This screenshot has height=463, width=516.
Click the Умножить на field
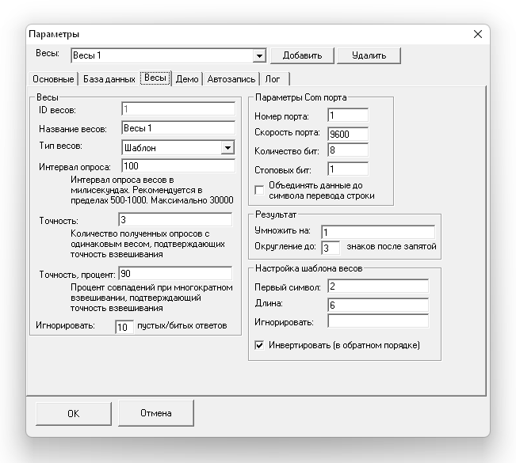pyautogui.click(x=377, y=232)
